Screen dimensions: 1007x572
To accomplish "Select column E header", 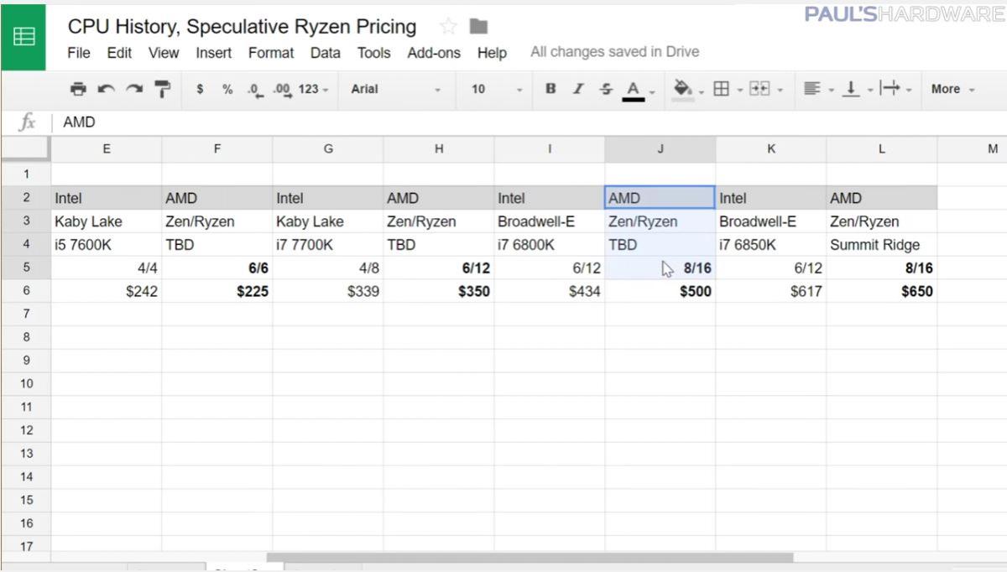I will click(107, 148).
